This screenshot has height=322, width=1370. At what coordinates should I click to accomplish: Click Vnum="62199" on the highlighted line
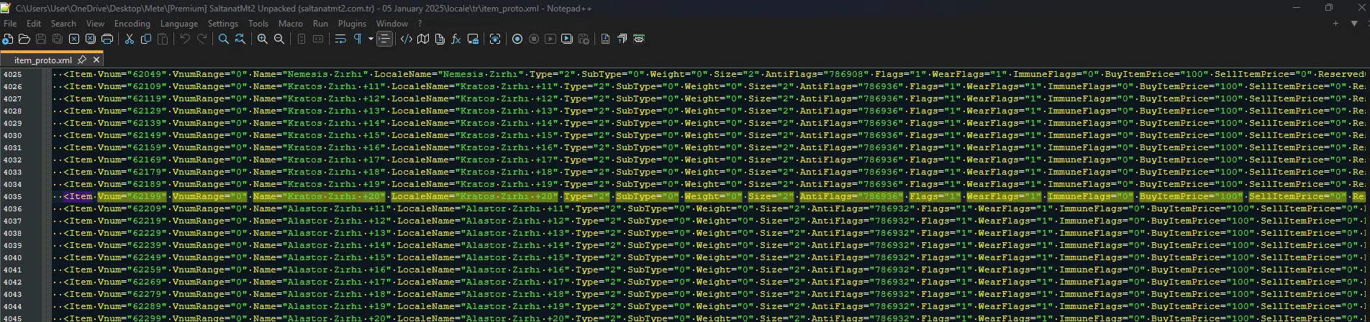pyautogui.click(x=132, y=196)
